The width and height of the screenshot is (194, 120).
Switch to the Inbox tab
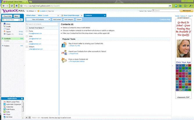pos(40,15)
